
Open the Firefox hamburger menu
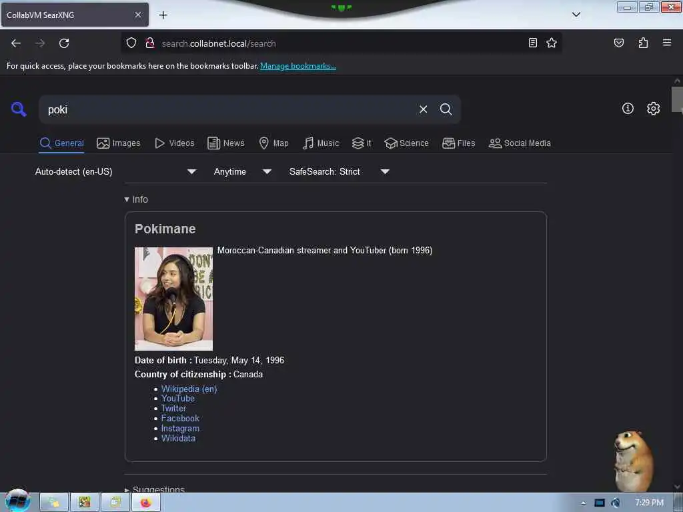[667, 43]
